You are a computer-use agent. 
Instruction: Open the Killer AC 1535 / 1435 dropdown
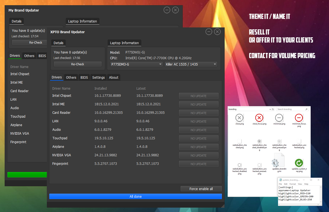(x=191, y=64)
